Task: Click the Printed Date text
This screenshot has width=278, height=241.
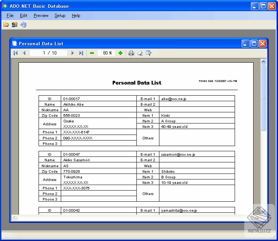Action: [x=218, y=81]
